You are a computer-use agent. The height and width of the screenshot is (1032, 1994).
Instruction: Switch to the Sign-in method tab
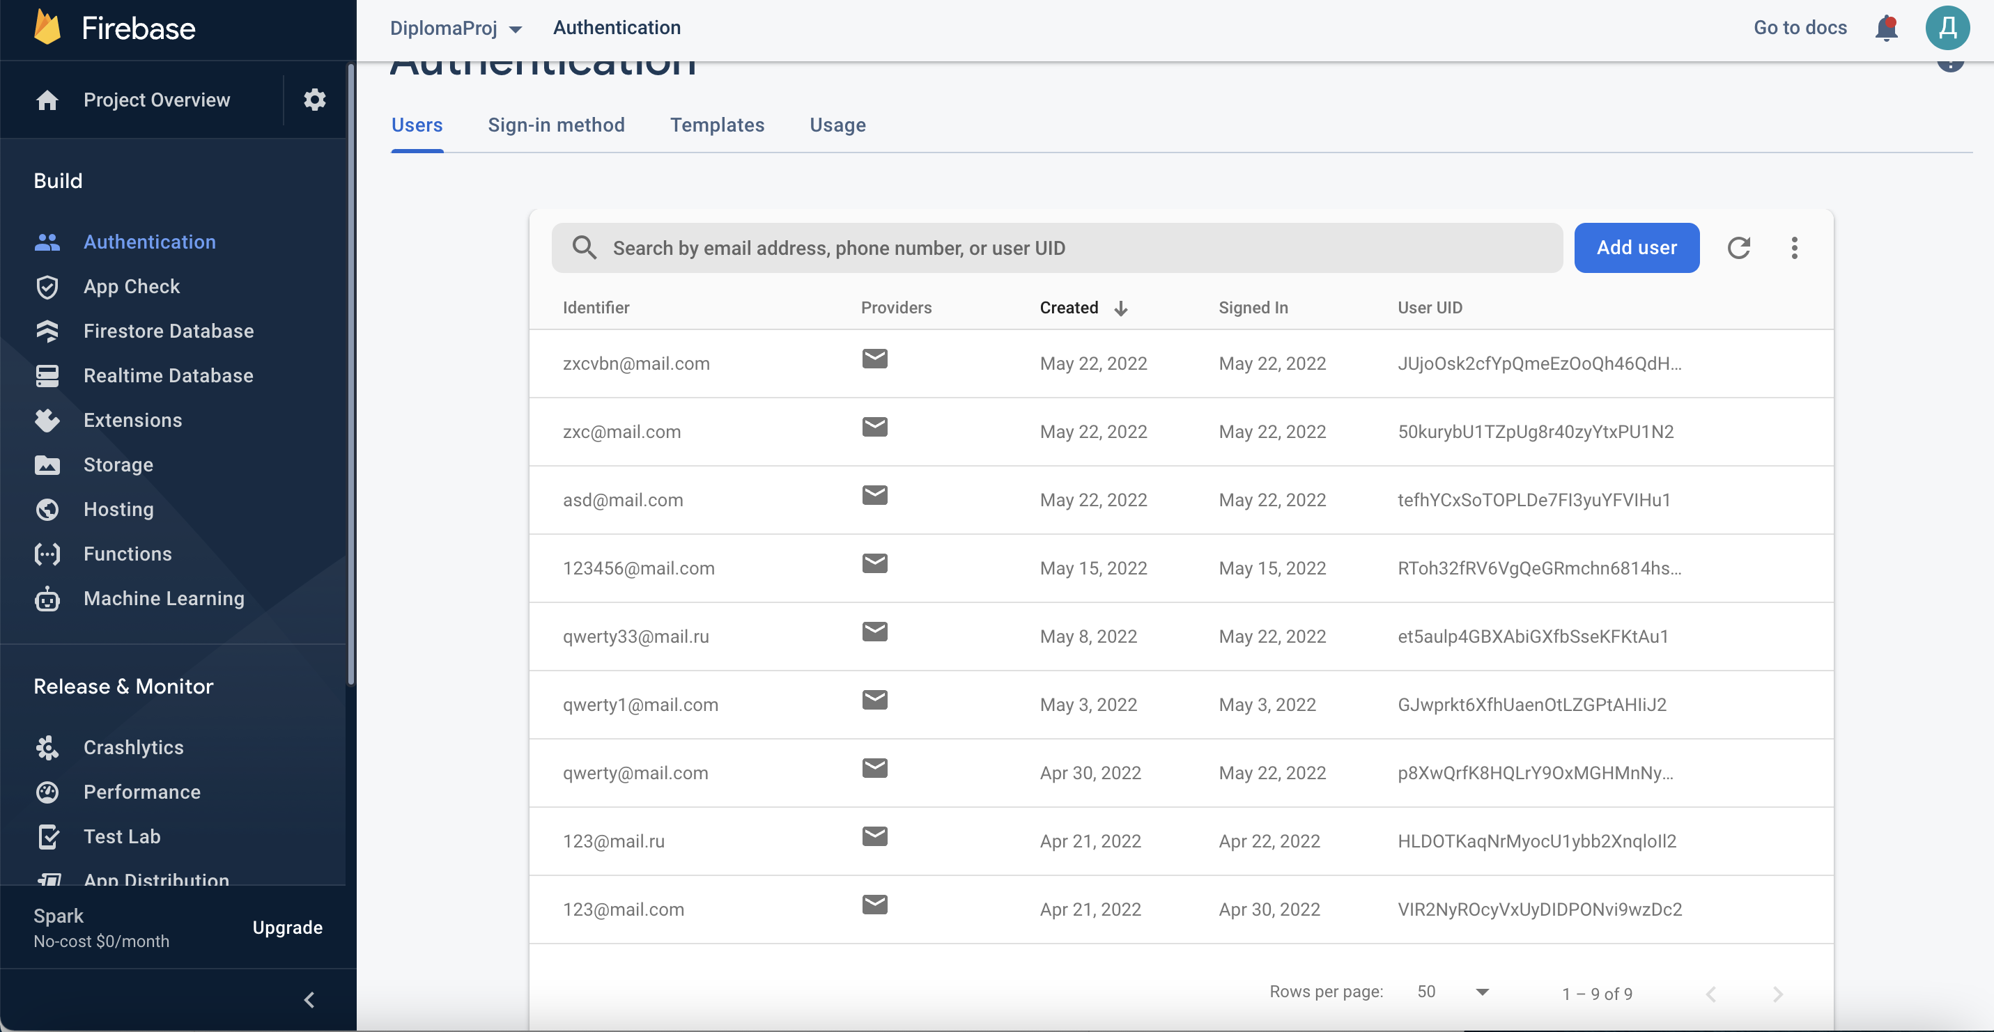[556, 125]
